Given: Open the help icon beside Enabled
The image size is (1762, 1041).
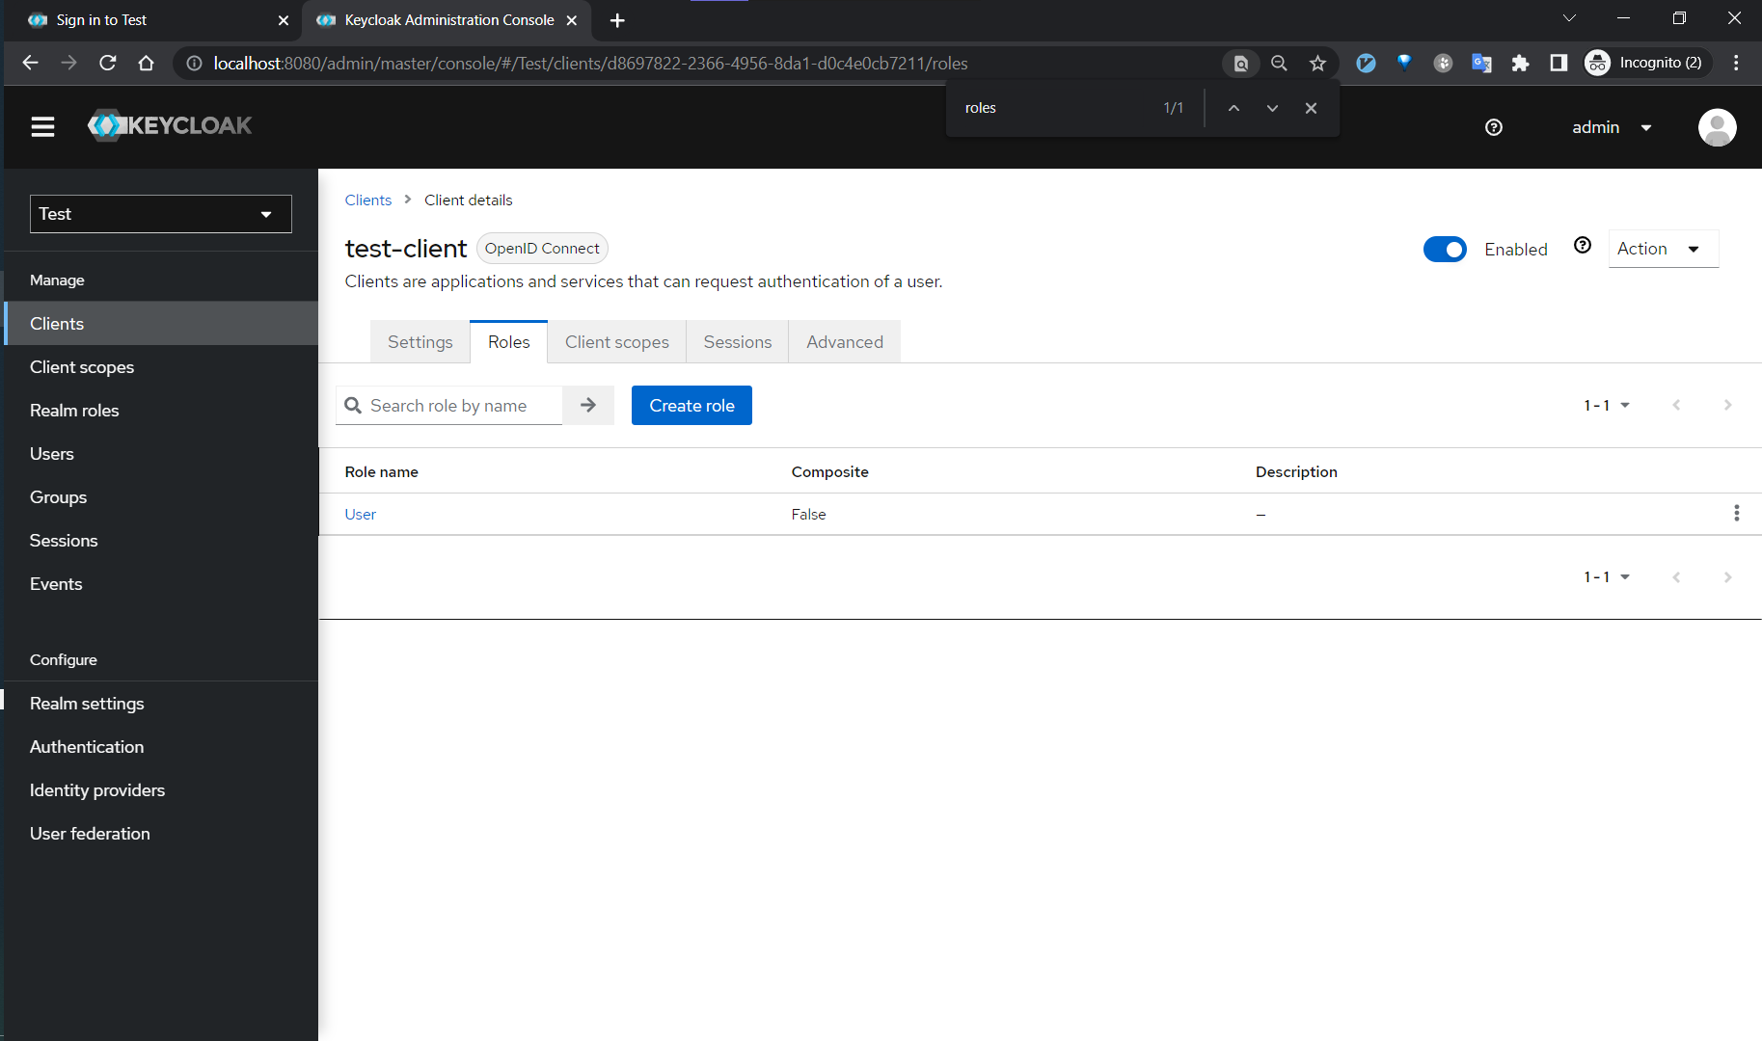Looking at the screenshot, I should (x=1583, y=246).
